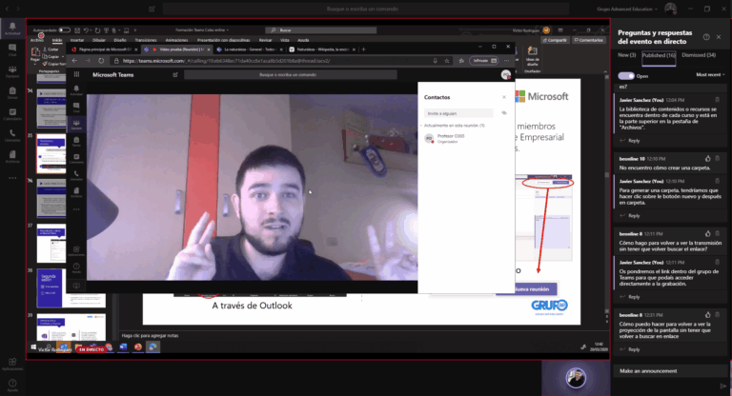Click the PowerPoint save icon in title bar
Viewport: 732px width, 396px height.
pos(77,30)
